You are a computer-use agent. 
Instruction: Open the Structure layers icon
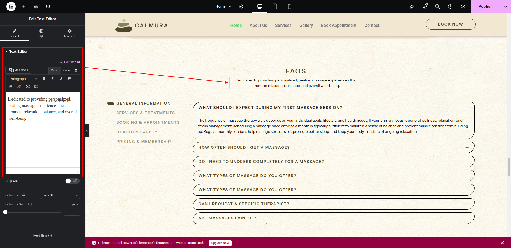[48, 6]
